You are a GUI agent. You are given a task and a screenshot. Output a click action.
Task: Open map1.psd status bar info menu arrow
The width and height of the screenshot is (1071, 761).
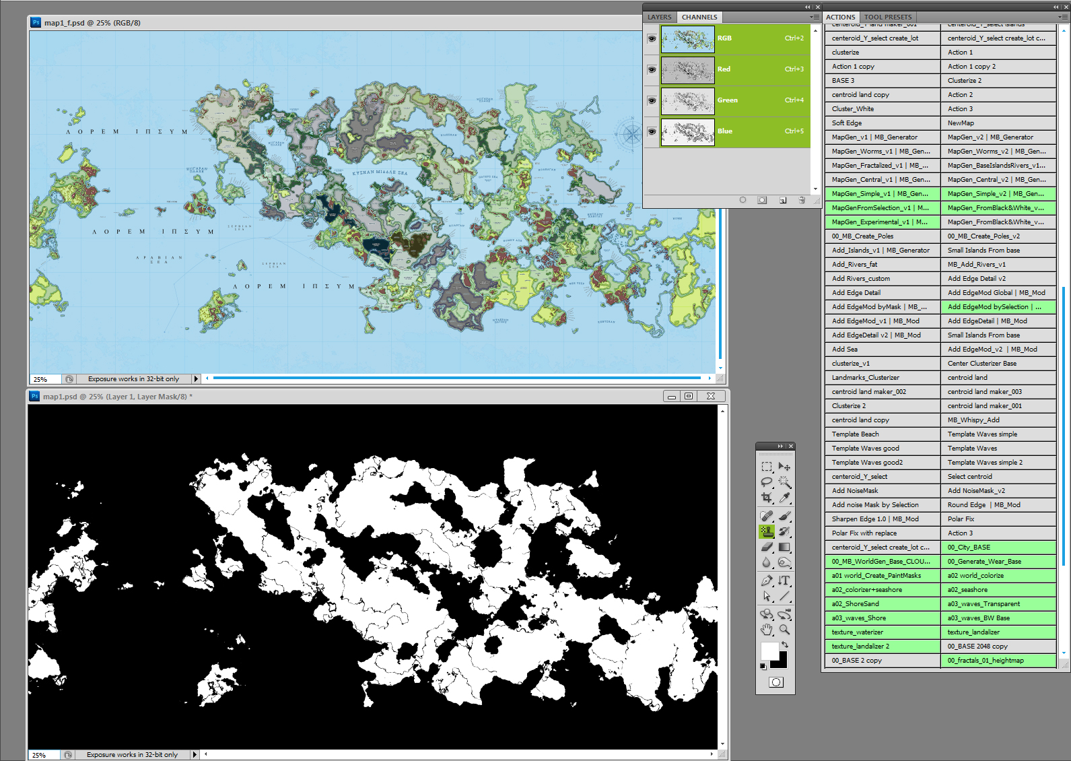[195, 755]
